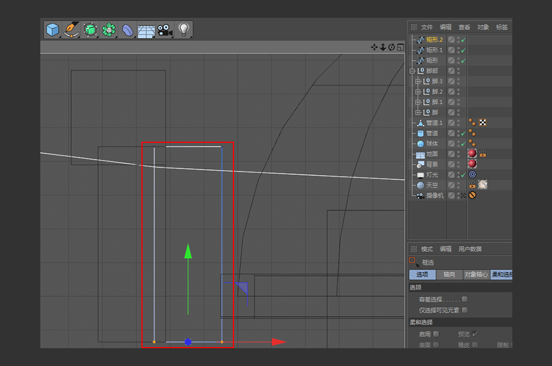Click the compositing tag on 管道.1
The height and width of the screenshot is (366, 552).
coord(483,123)
